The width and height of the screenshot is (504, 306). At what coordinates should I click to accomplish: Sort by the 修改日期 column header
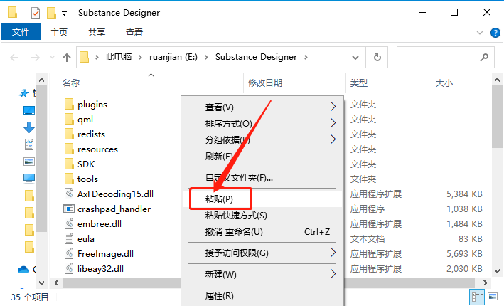pos(265,83)
